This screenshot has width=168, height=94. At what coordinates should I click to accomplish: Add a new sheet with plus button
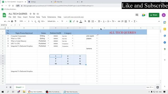(x=7, y=87)
